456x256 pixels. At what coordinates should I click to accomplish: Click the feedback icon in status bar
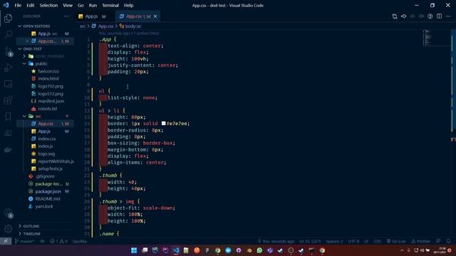[x=438, y=241]
